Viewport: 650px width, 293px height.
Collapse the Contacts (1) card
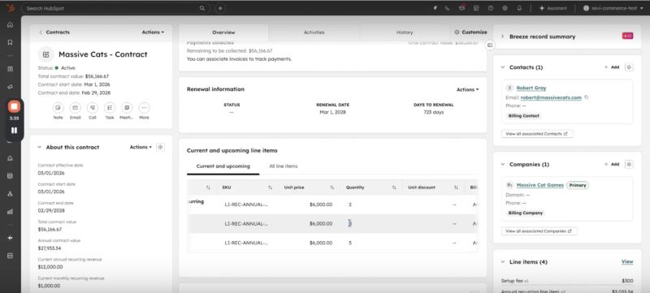pos(503,67)
